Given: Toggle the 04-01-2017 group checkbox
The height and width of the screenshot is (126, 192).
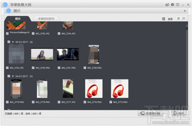Looking at the screenshot, I should [x=9, y=76].
